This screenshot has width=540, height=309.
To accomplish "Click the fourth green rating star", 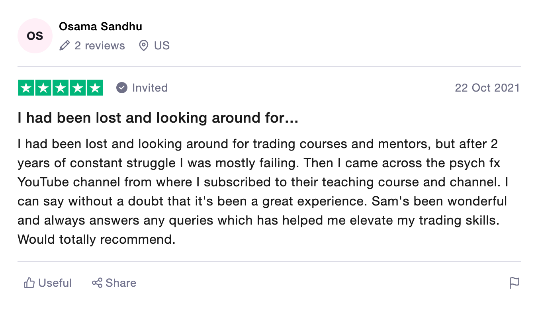I will [78, 88].
